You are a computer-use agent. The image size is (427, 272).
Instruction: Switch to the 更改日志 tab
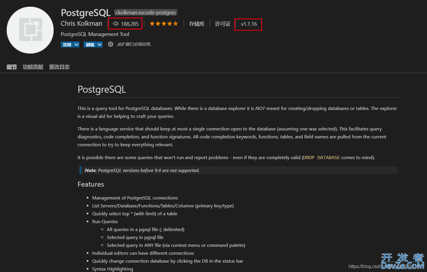(59, 67)
